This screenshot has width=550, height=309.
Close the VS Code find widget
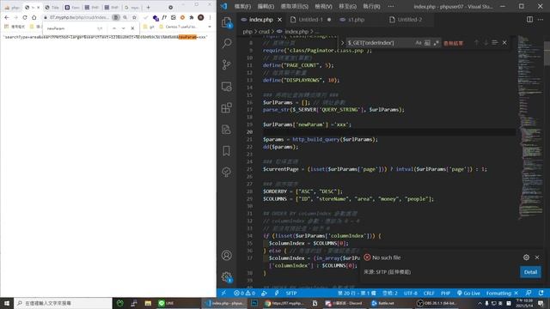(504, 43)
